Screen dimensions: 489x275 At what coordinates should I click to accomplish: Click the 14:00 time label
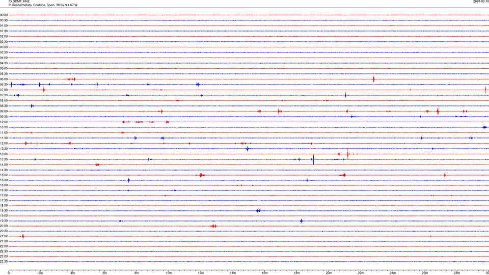point(4,164)
